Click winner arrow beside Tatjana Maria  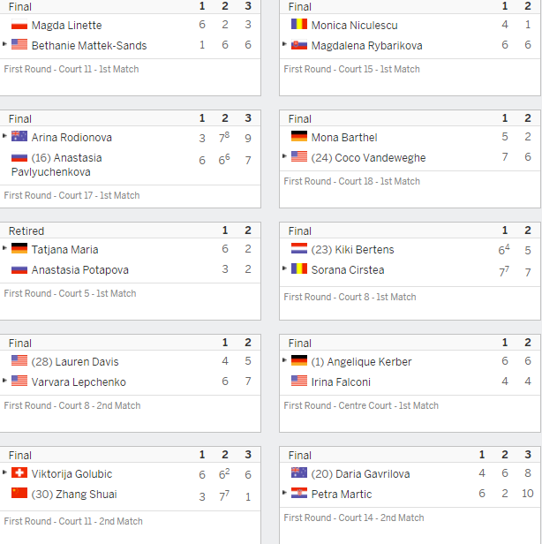click(x=4, y=248)
